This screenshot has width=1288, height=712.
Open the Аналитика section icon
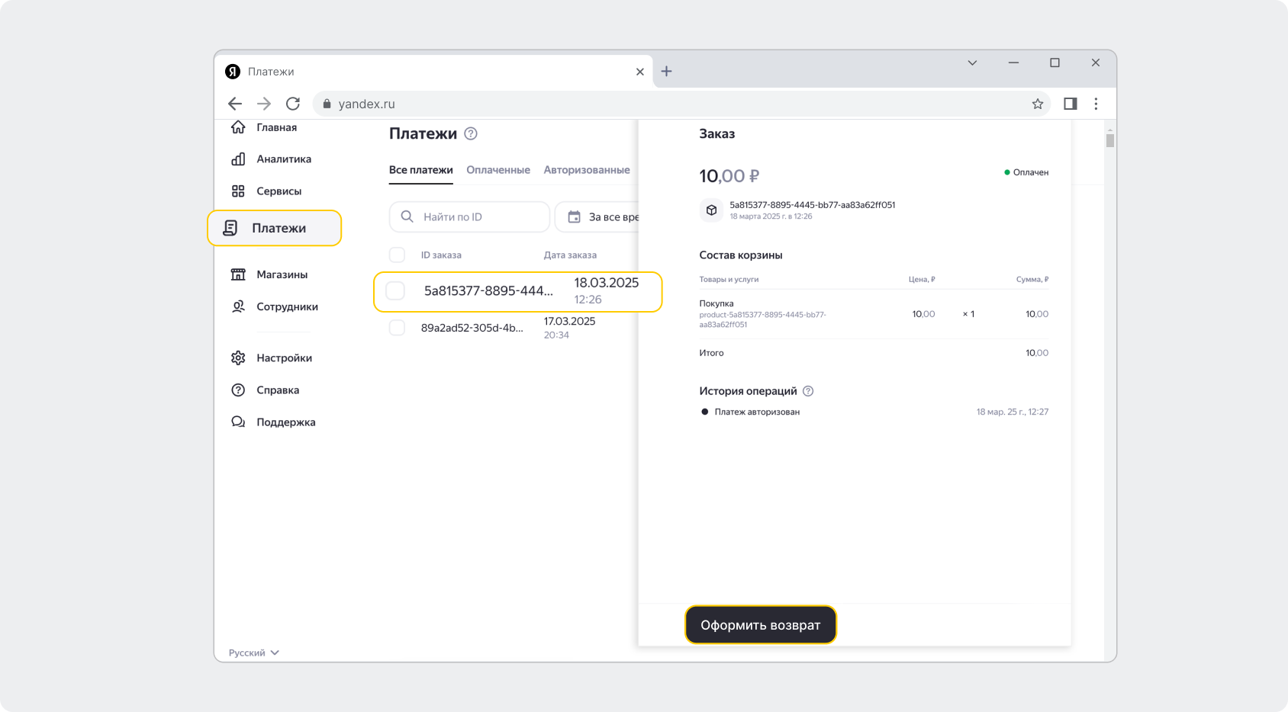click(238, 159)
